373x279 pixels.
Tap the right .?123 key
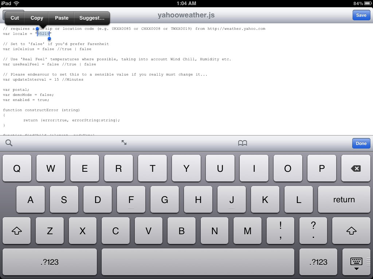click(x=318, y=262)
